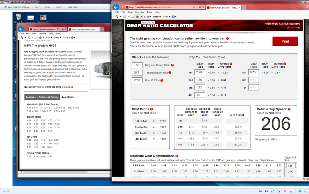Open File menu in gear calculator window
The image size is (309, 194).
click(x=117, y=12)
